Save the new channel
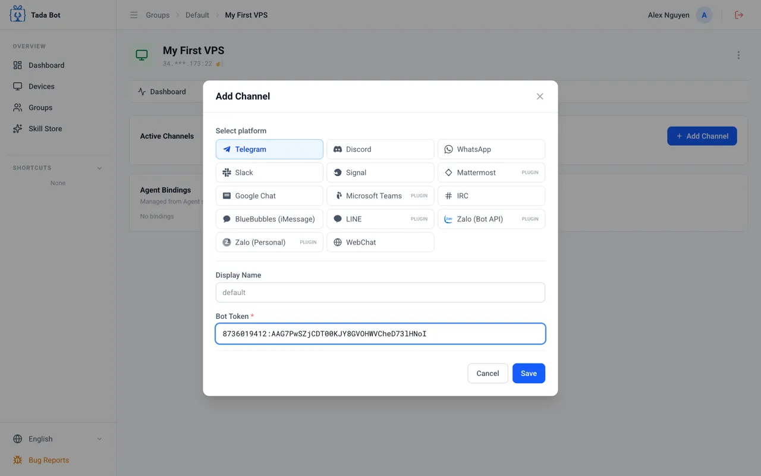761x476 pixels. pyautogui.click(x=529, y=373)
